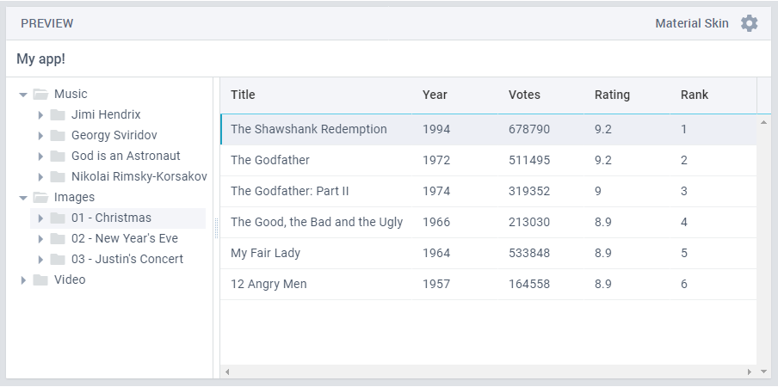
Task: Sort table by the Title column header
Action: [x=244, y=95]
